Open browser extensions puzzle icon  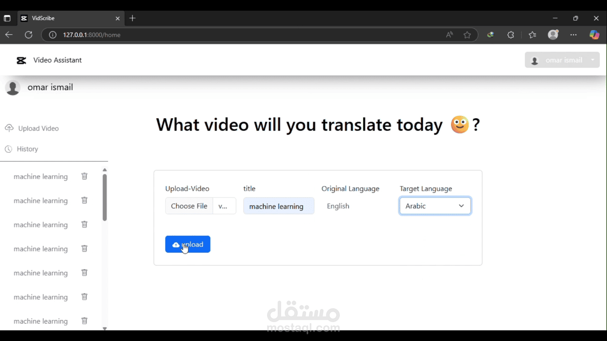(511, 35)
